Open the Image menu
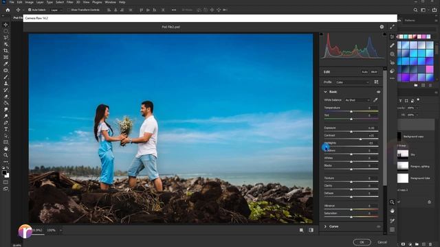The height and width of the screenshot is (247, 440). (29, 2)
